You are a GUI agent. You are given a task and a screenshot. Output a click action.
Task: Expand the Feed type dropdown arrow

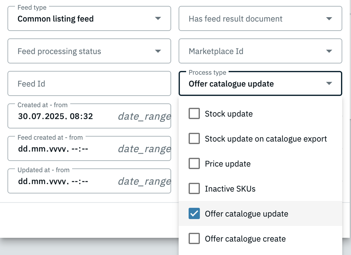pyautogui.click(x=158, y=19)
